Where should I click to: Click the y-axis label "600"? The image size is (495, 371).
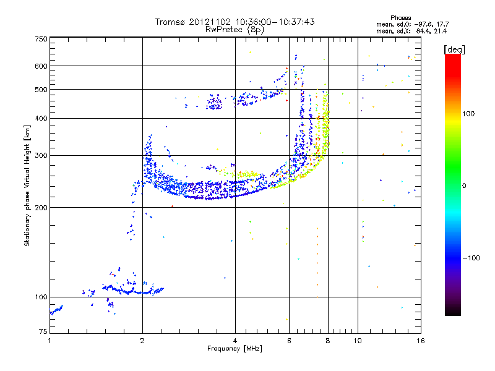pos(41,66)
